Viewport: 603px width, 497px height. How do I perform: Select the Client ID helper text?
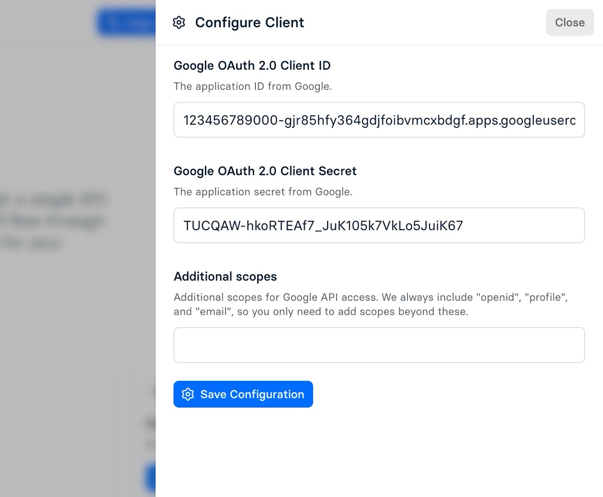tap(253, 86)
